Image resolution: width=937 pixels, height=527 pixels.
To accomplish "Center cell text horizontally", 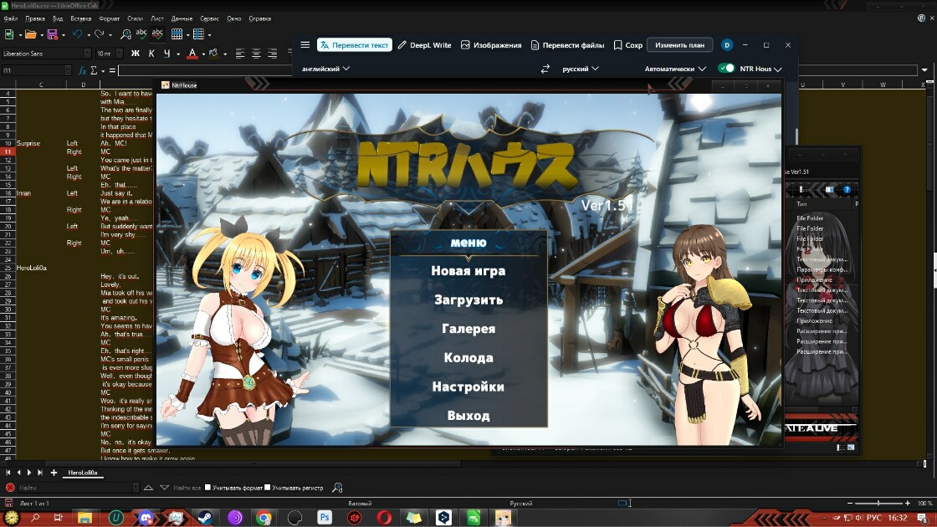I will tap(256, 54).
